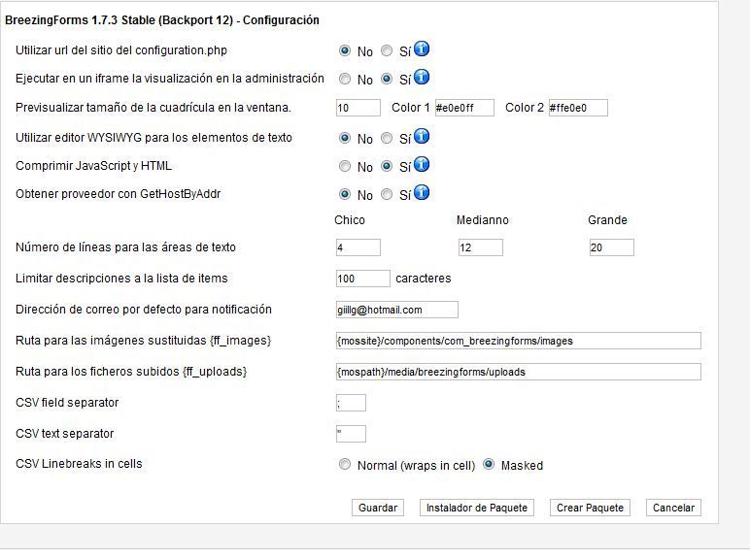Click the BreezingForms Configuración heading

point(162,20)
